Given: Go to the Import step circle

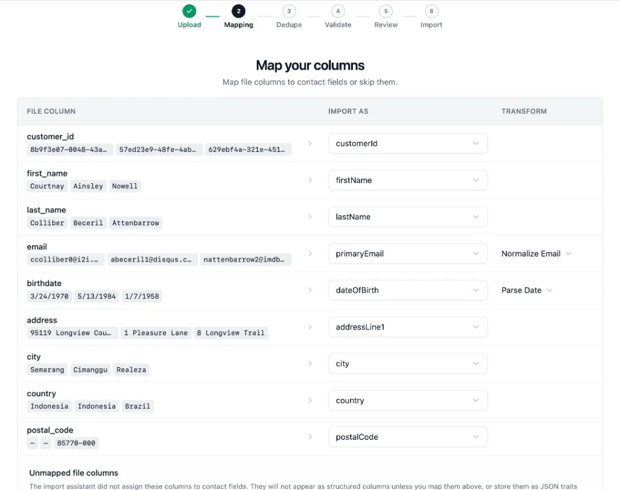Looking at the screenshot, I should [x=431, y=11].
